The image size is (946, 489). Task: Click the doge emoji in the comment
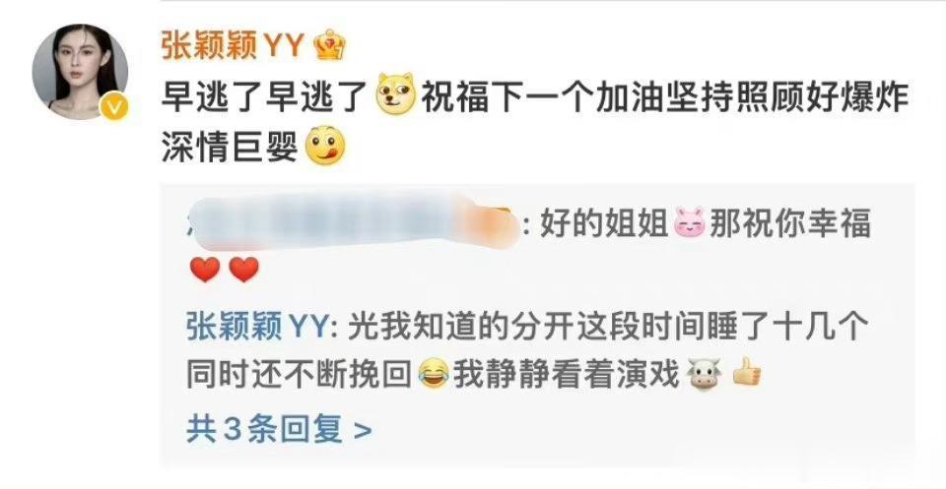pyautogui.click(x=396, y=93)
